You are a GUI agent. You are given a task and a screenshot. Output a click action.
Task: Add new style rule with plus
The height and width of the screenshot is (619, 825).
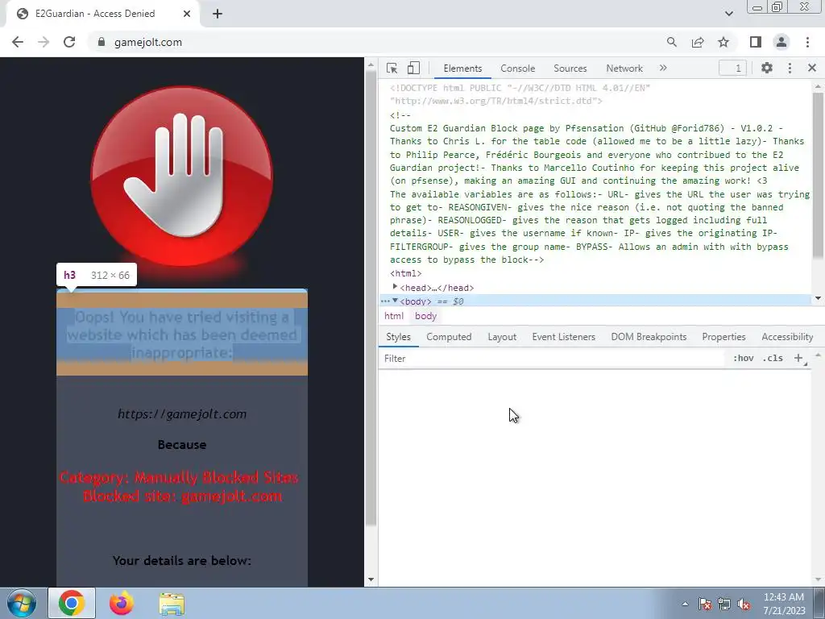(x=798, y=358)
